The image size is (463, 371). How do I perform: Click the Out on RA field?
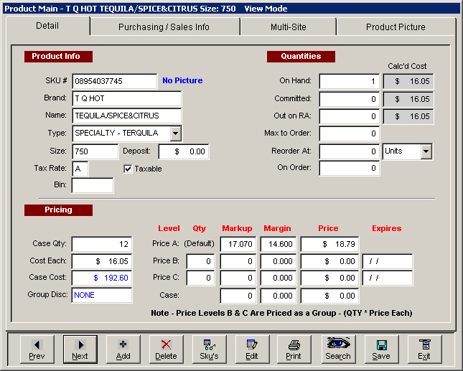coord(350,116)
